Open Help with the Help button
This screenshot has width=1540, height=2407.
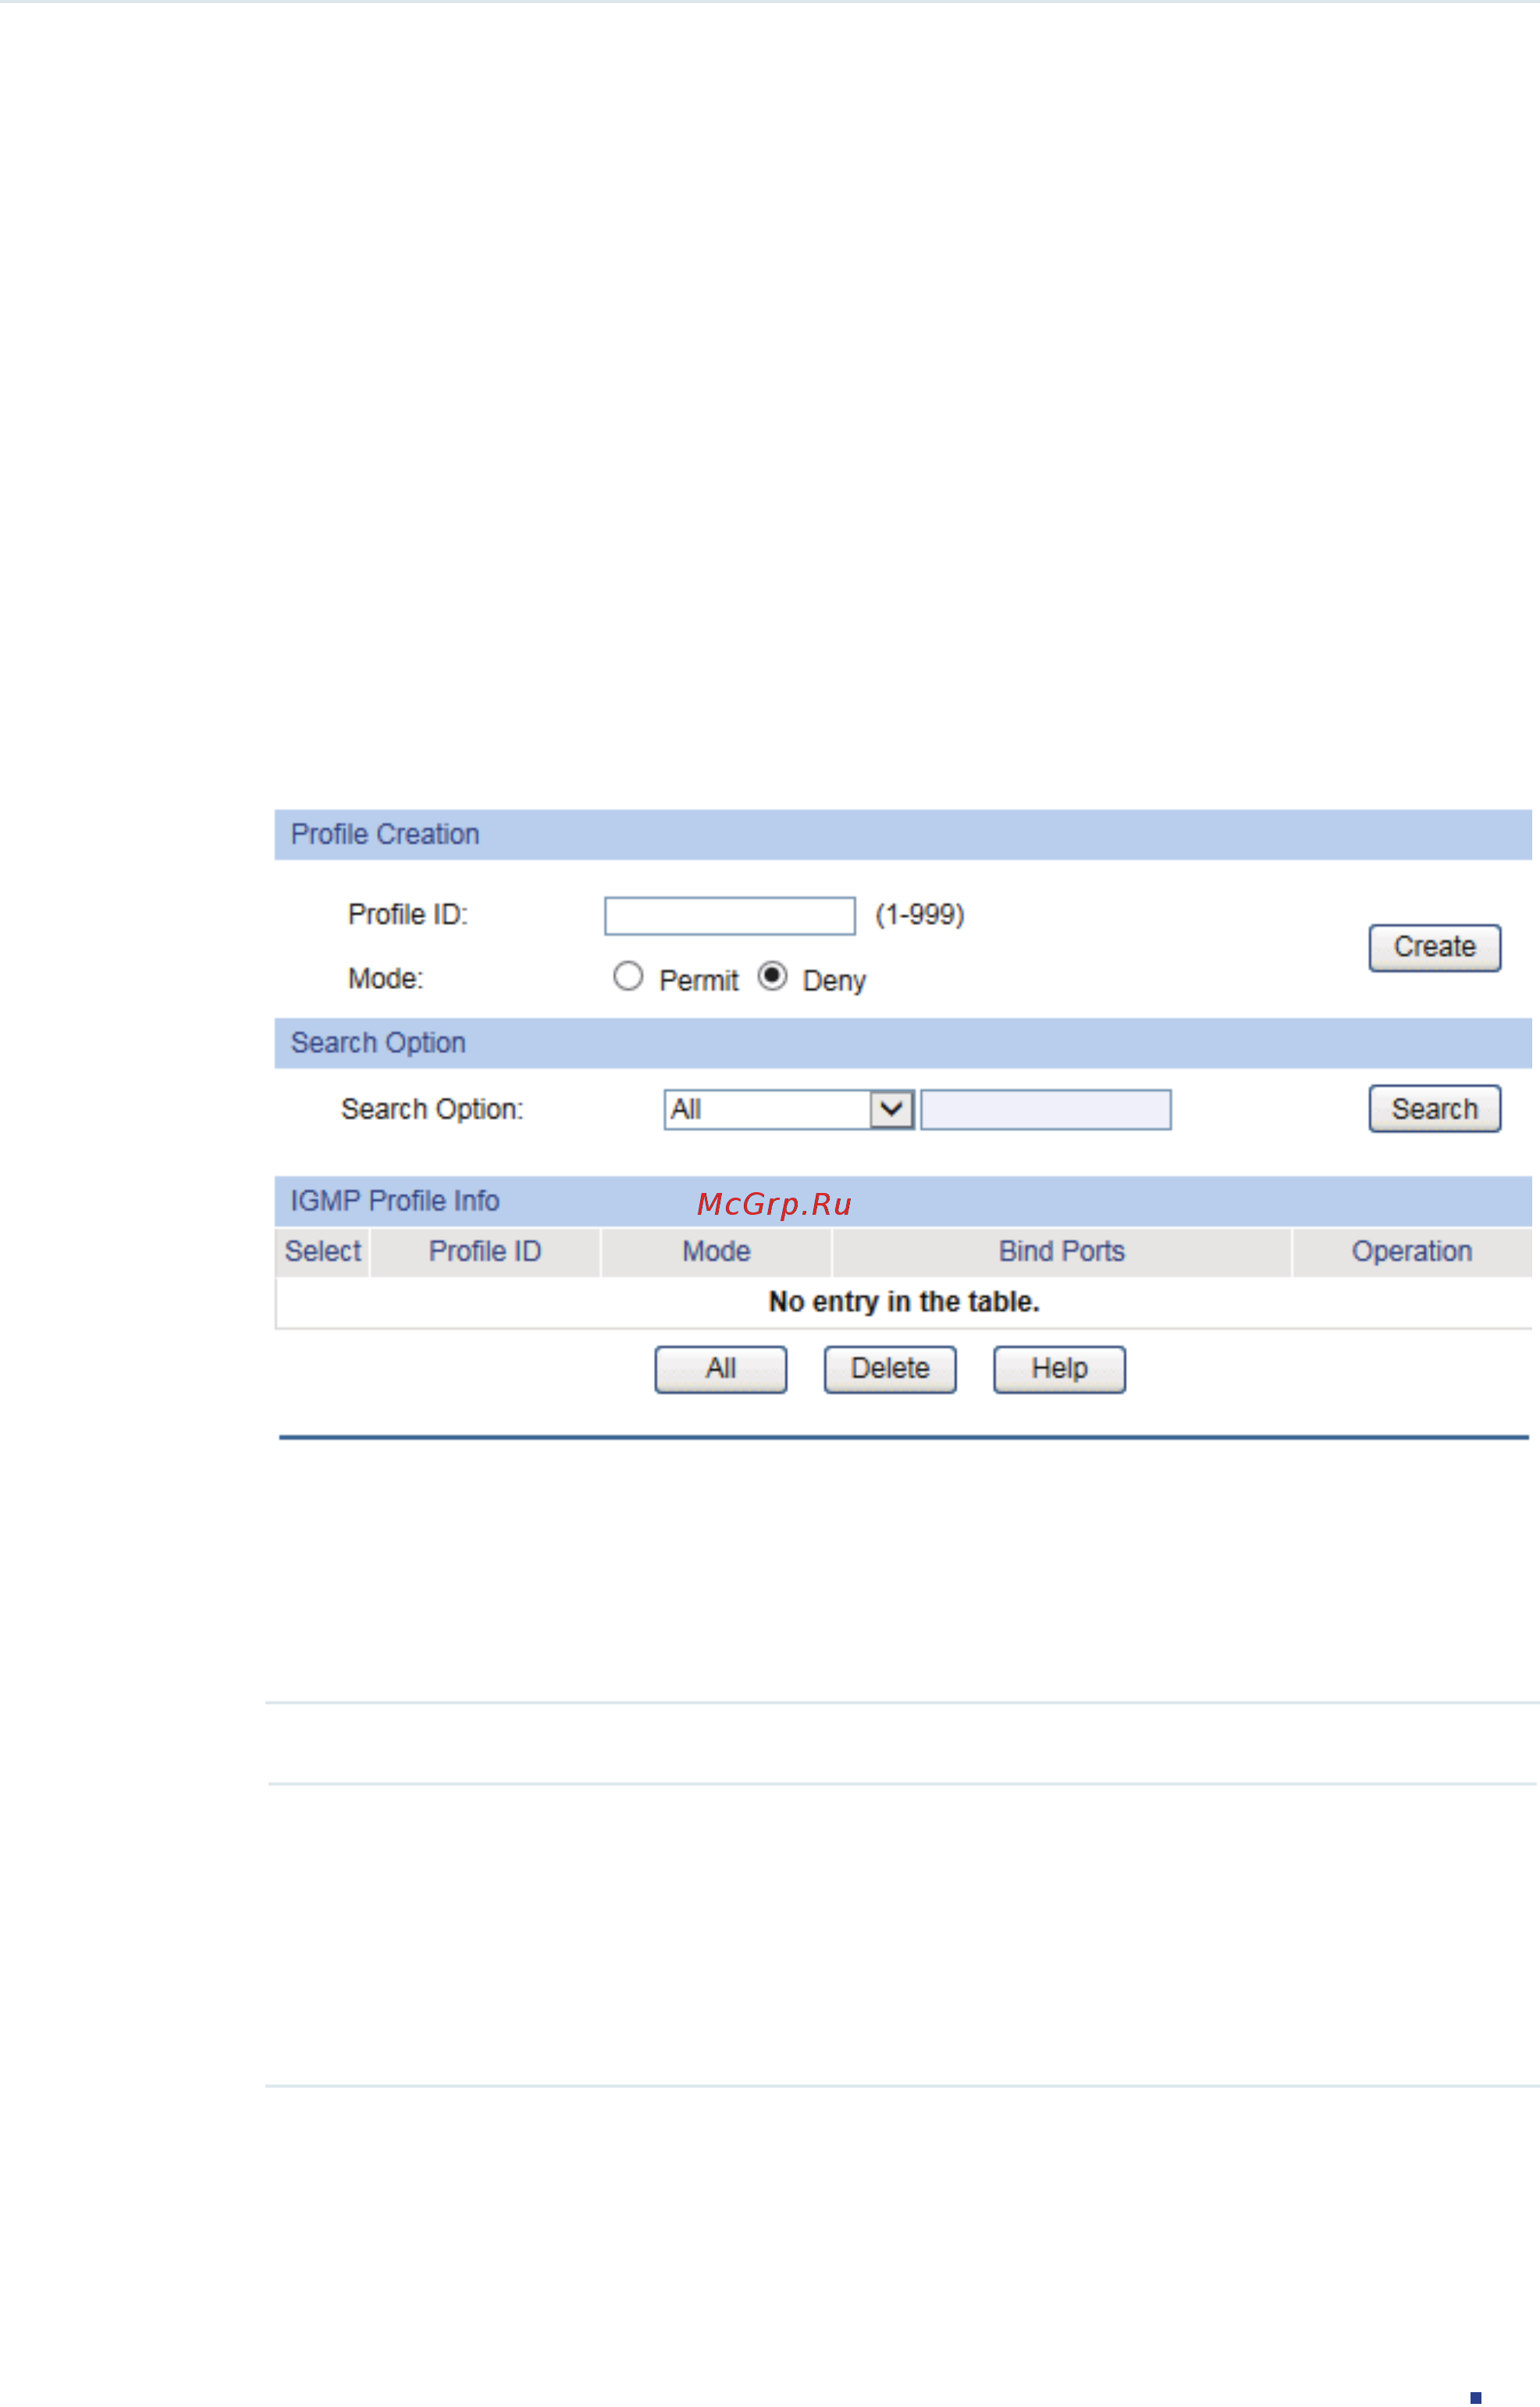coord(1060,1370)
